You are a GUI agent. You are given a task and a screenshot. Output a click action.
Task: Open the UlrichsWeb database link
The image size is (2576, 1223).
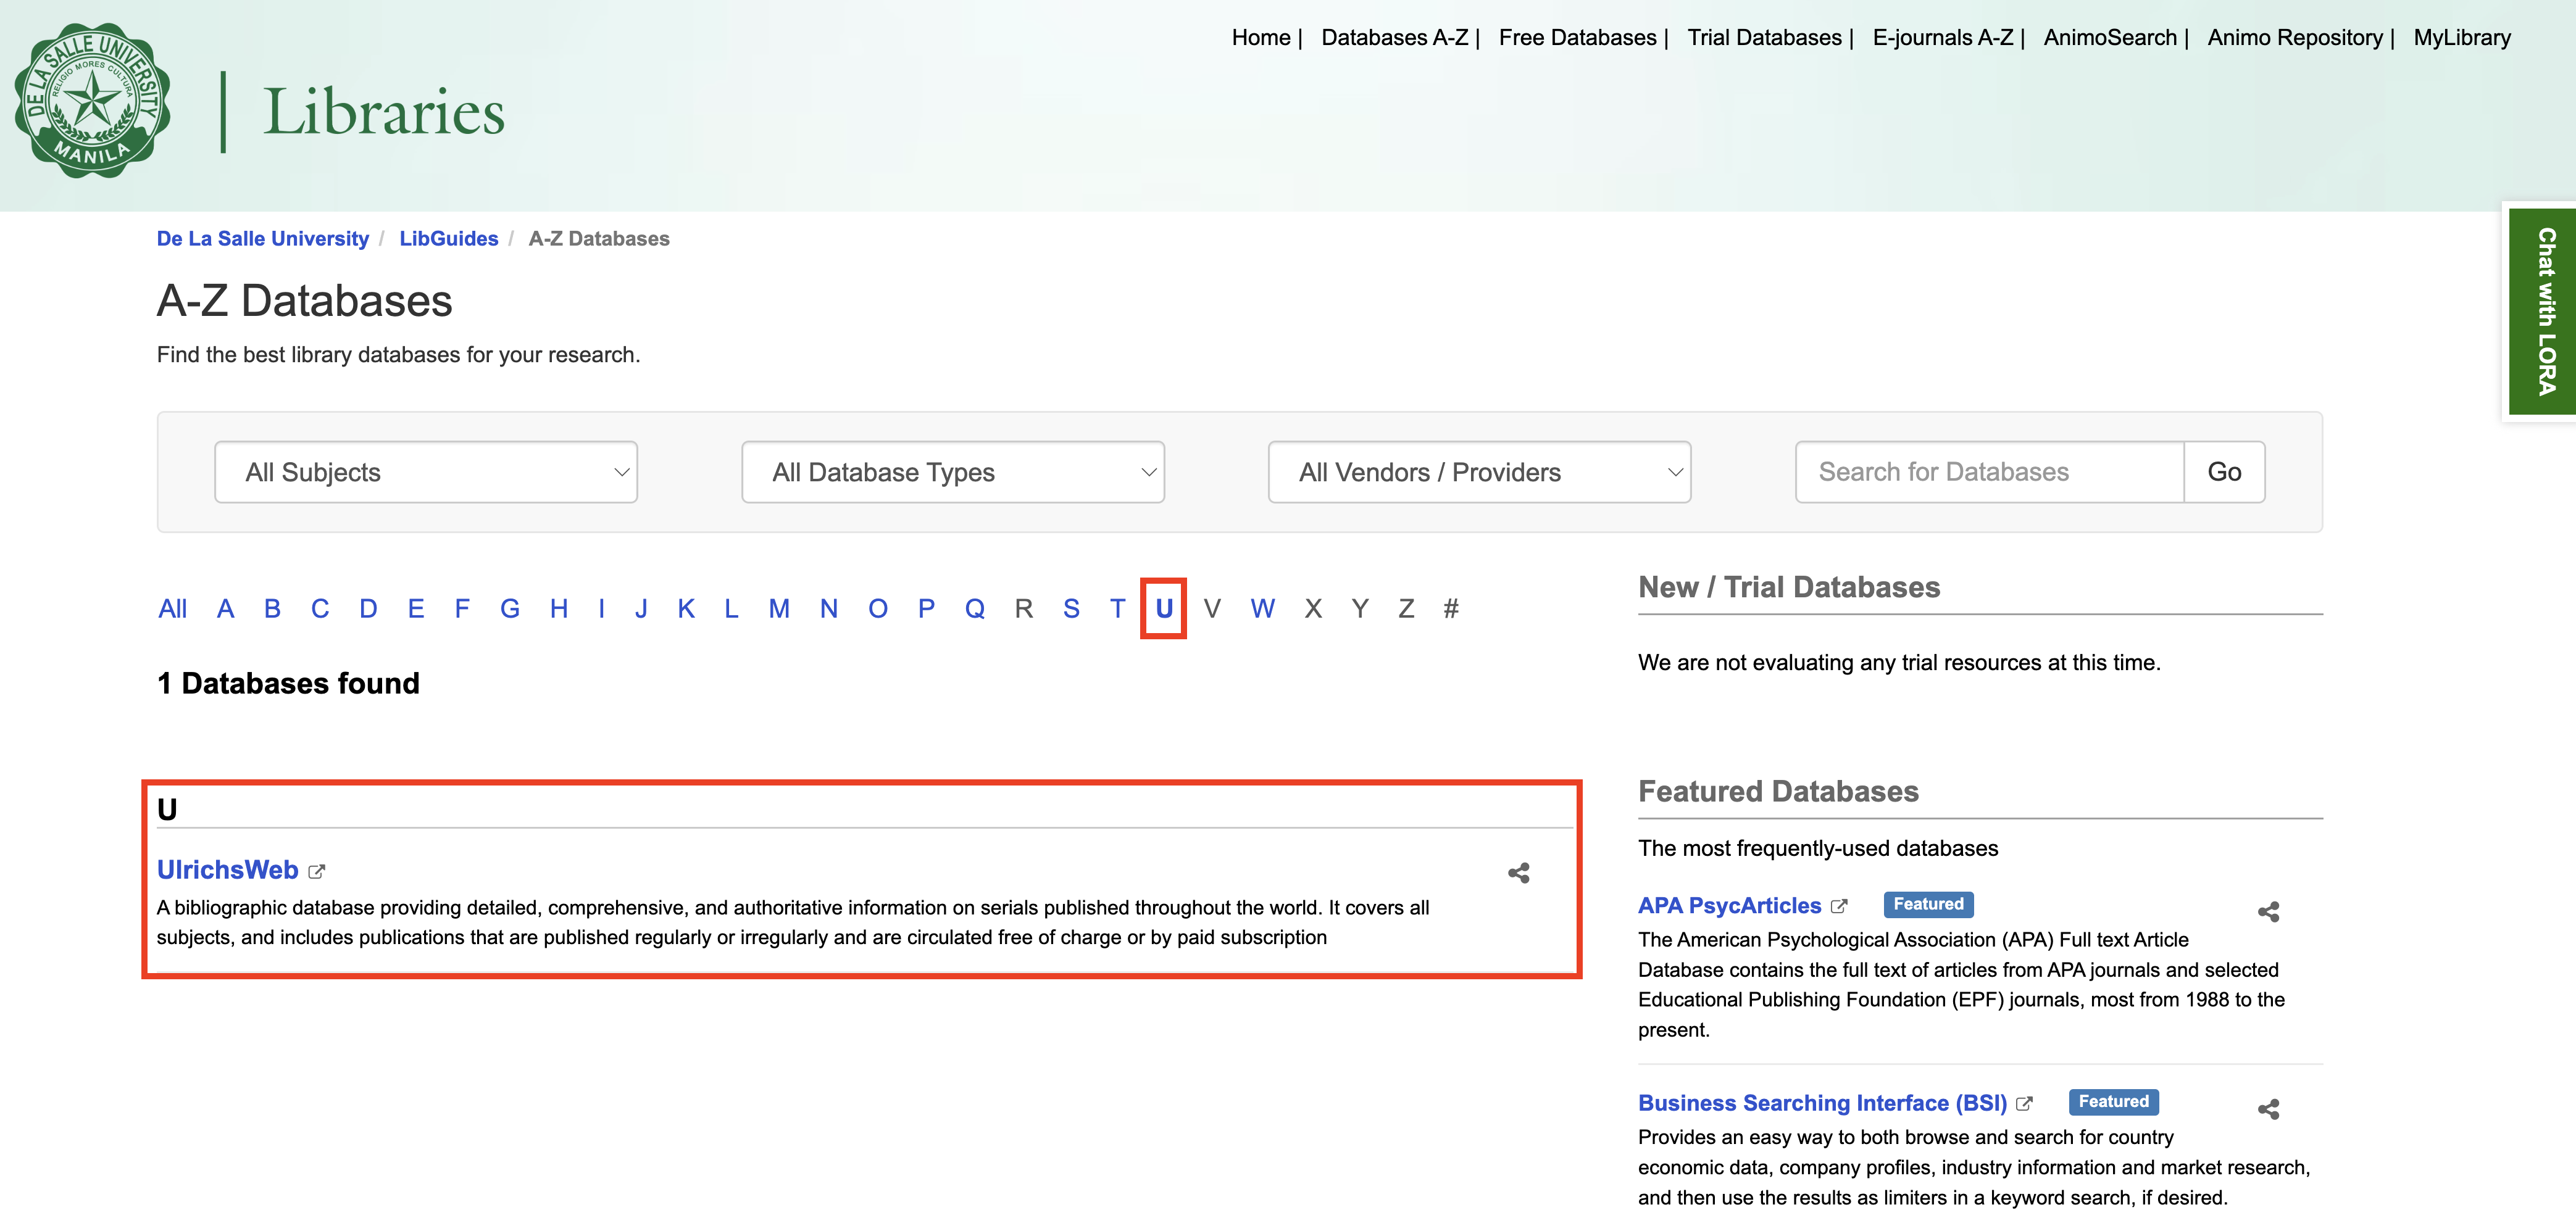[x=227, y=870]
